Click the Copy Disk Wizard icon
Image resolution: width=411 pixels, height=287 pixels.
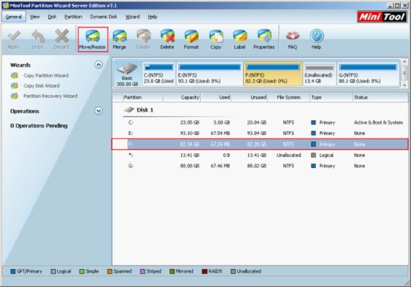point(14,85)
